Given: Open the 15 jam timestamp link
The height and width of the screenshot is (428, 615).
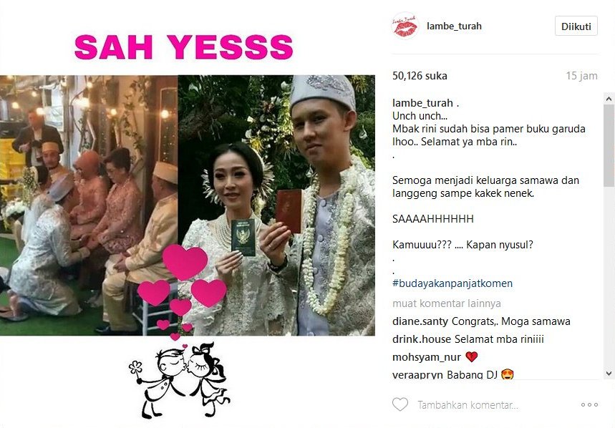Looking at the screenshot, I should pyautogui.click(x=581, y=76).
